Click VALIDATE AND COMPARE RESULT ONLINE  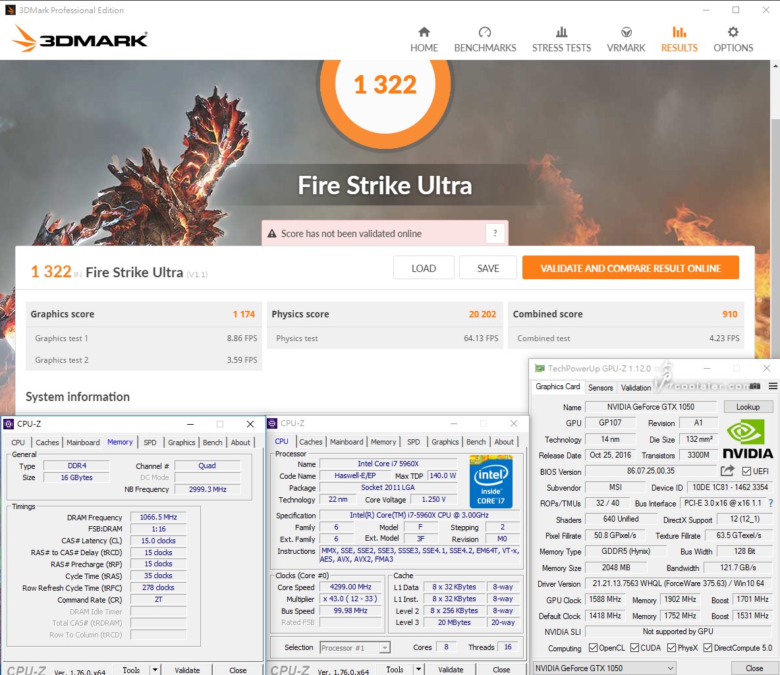pos(630,268)
